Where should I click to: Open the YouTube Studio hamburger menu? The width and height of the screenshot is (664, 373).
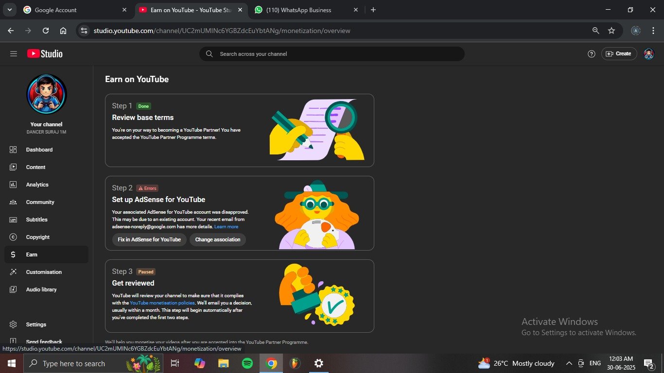coord(14,54)
